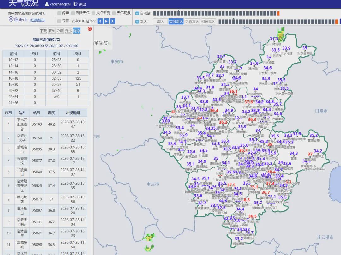The image size is (341, 255).
Task: Enable the 危险天气 checkbox
Action: click(73, 13)
